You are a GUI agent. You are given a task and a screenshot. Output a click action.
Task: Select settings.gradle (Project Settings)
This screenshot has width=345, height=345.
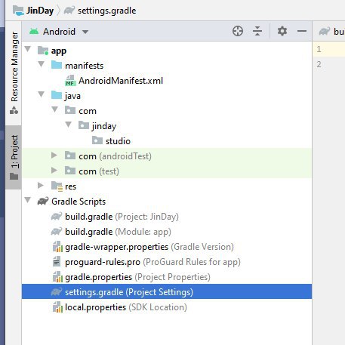(x=167, y=291)
